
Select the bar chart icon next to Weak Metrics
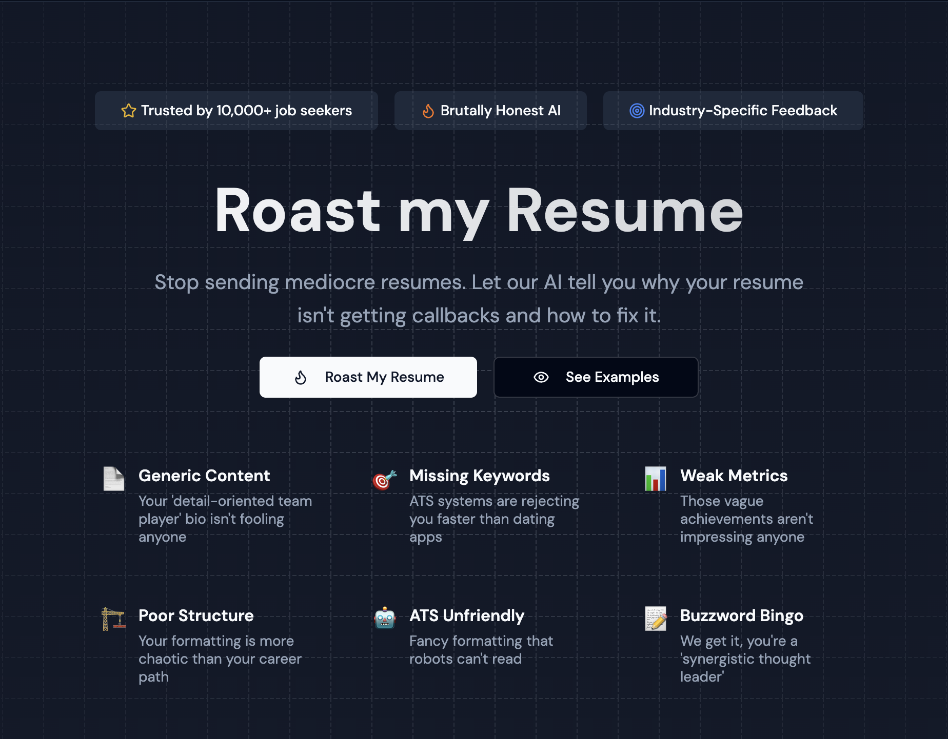[655, 480]
